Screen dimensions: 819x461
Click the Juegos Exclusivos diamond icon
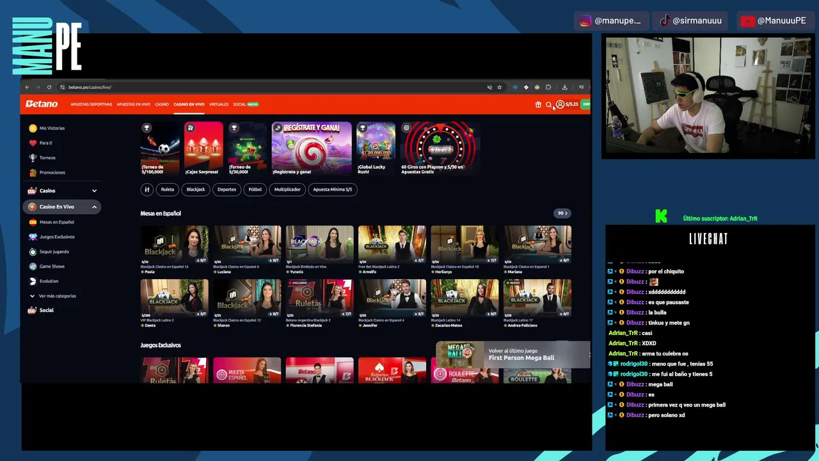[33, 237]
